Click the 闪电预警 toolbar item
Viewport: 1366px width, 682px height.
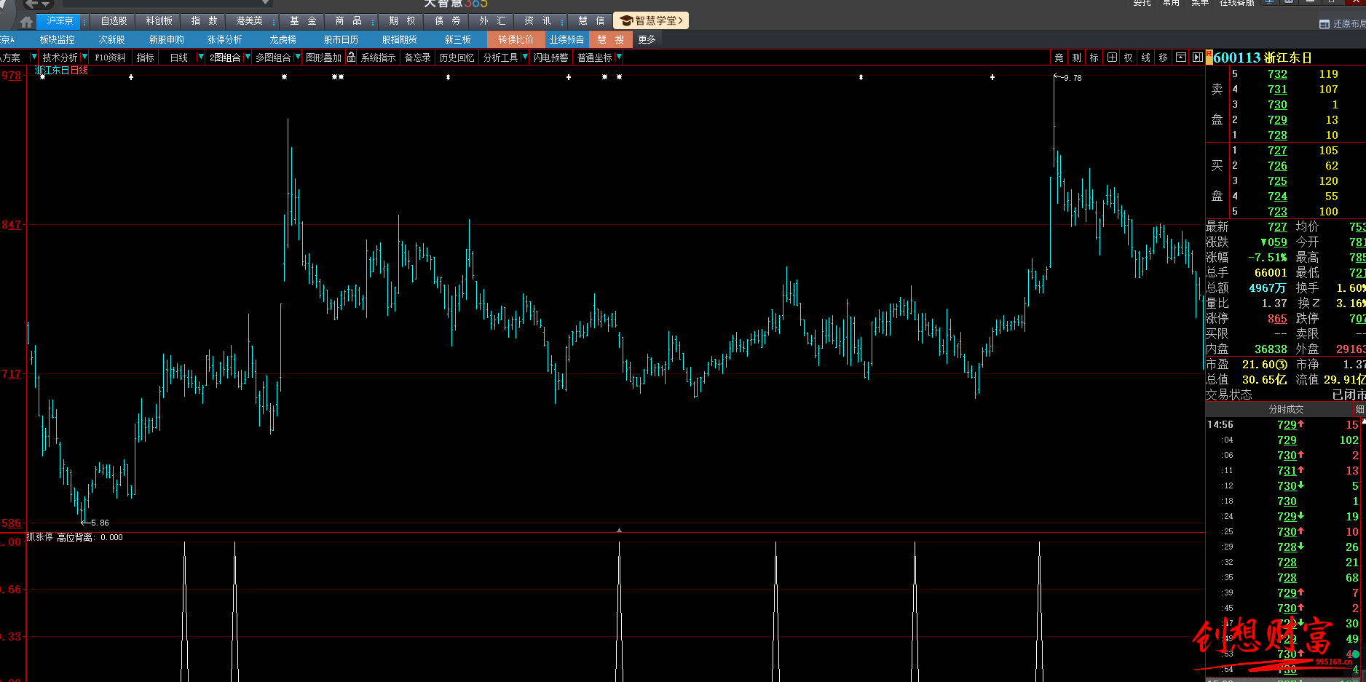tap(551, 58)
